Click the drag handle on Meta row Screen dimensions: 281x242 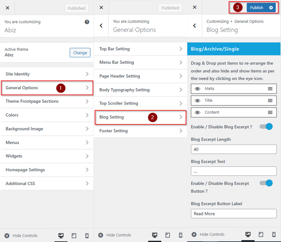[270, 89]
